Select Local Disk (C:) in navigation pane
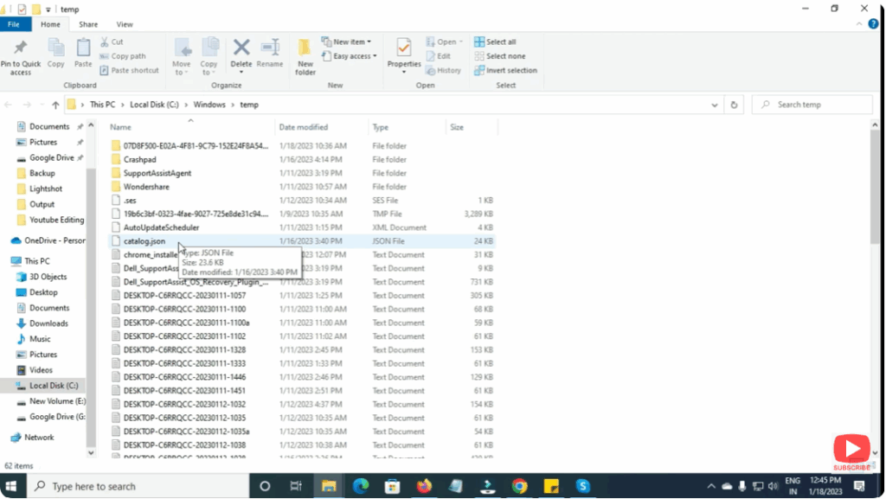The image size is (886, 499). click(54, 386)
